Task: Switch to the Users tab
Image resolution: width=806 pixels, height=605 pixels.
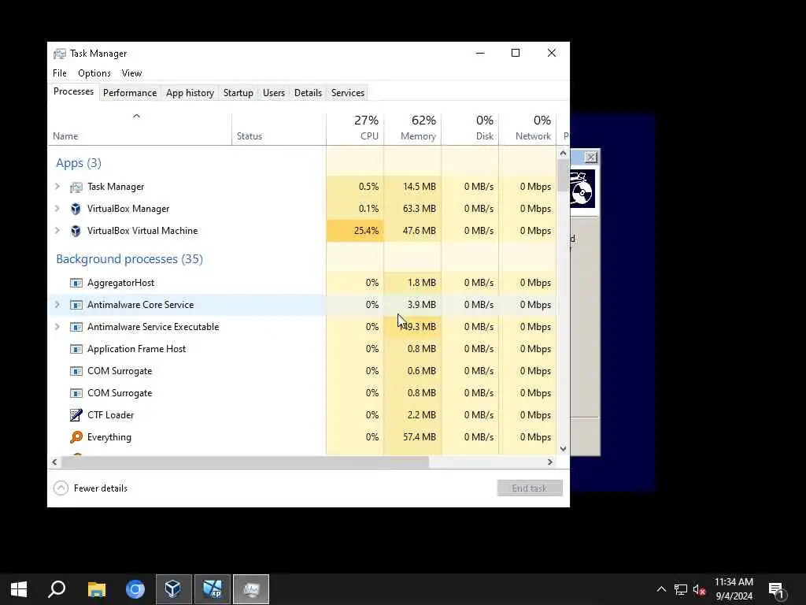Action: [273, 93]
